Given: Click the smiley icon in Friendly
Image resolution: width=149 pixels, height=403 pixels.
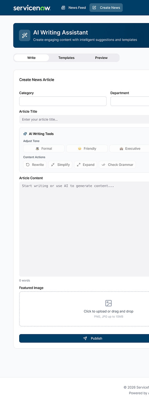Looking at the screenshot, I should point(80,149).
